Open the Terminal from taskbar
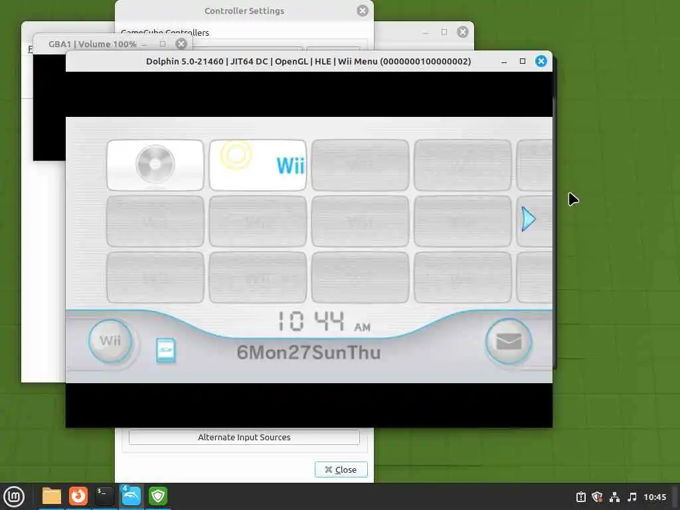The height and width of the screenshot is (510, 680). pyautogui.click(x=104, y=496)
